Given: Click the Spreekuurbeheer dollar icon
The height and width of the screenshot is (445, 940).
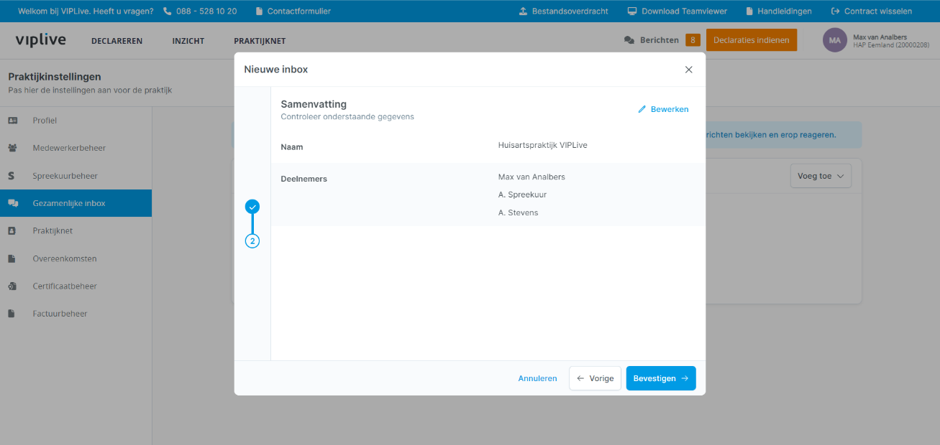Looking at the screenshot, I should pyautogui.click(x=12, y=176).
